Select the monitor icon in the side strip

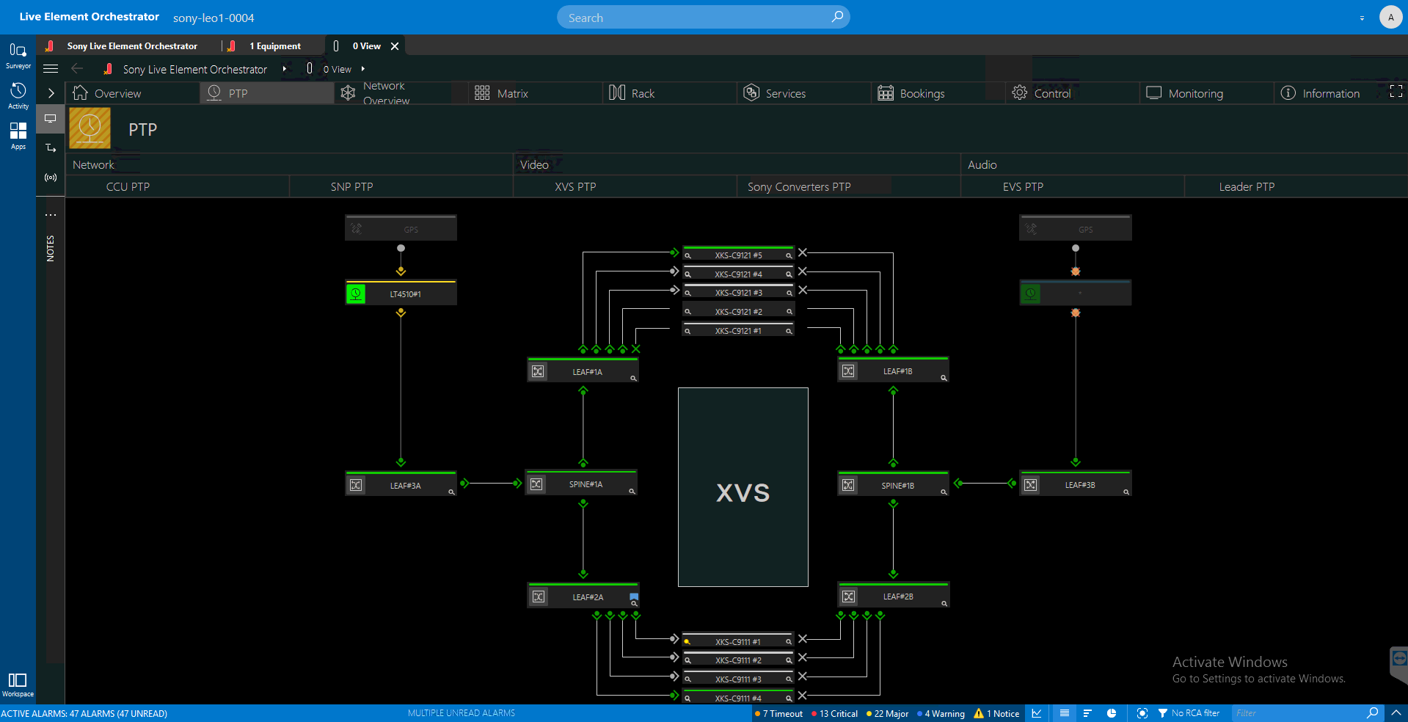pyautogui.click(x=50, y=118)
